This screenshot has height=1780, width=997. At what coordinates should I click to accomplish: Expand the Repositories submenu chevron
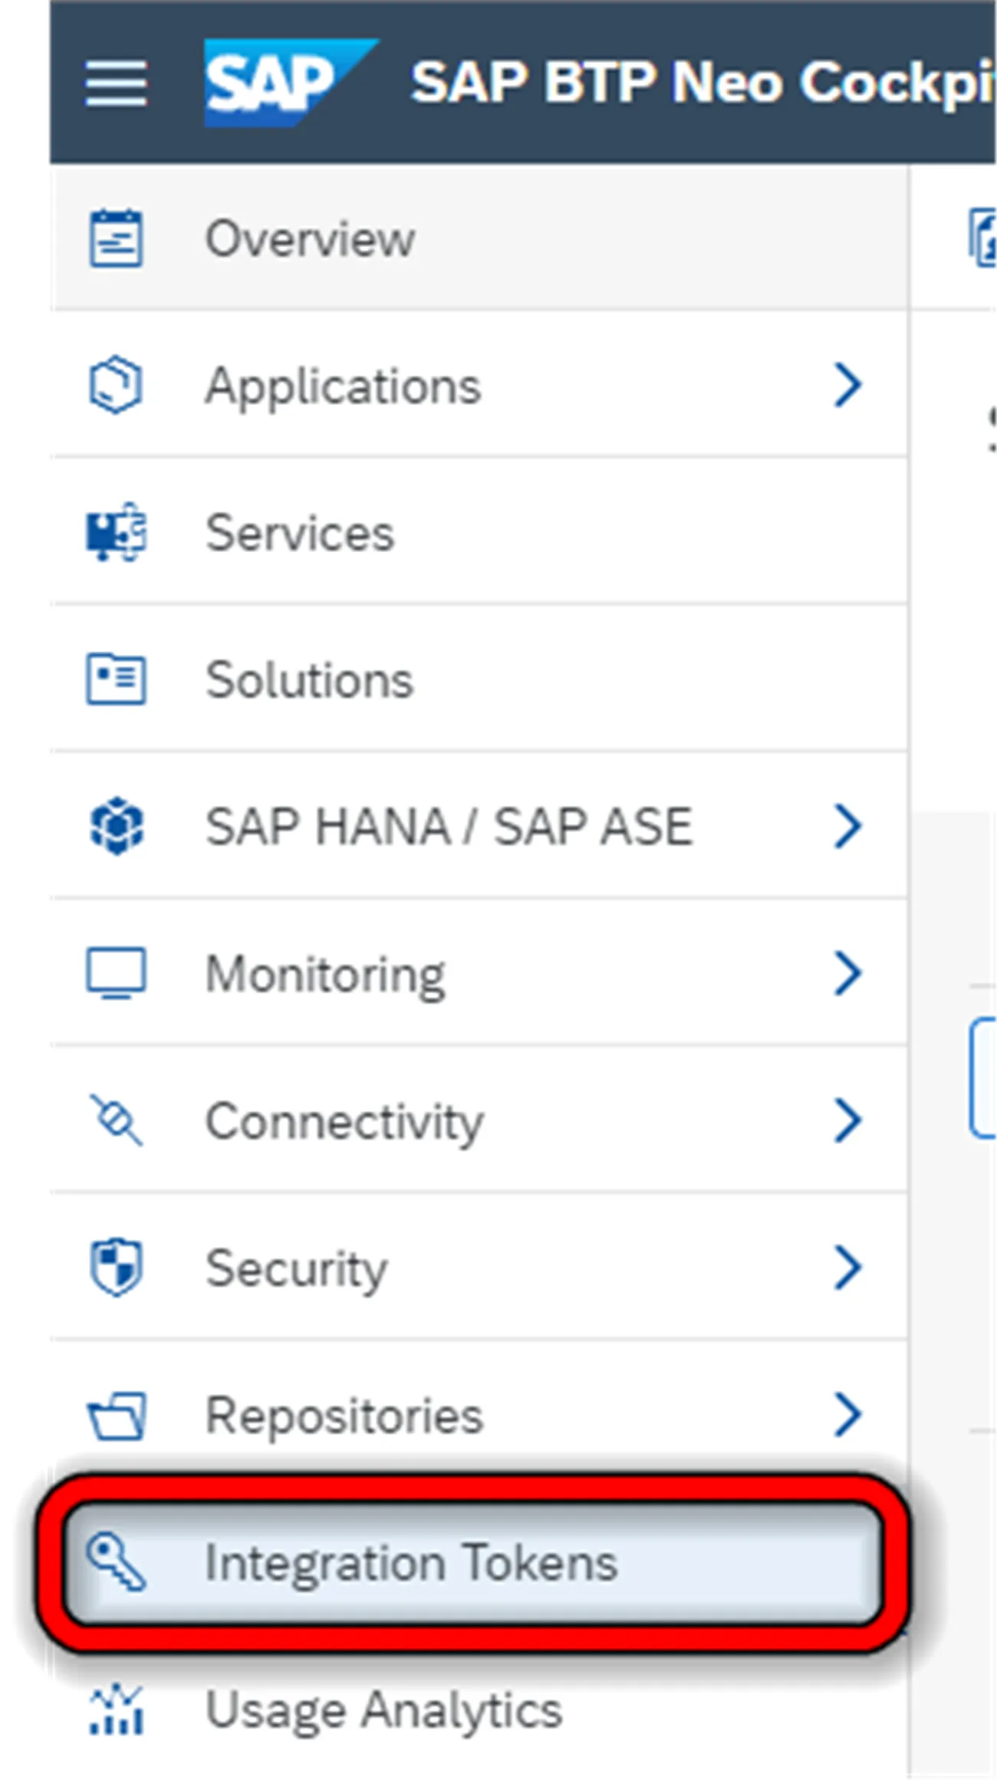tap(847, 1415)
